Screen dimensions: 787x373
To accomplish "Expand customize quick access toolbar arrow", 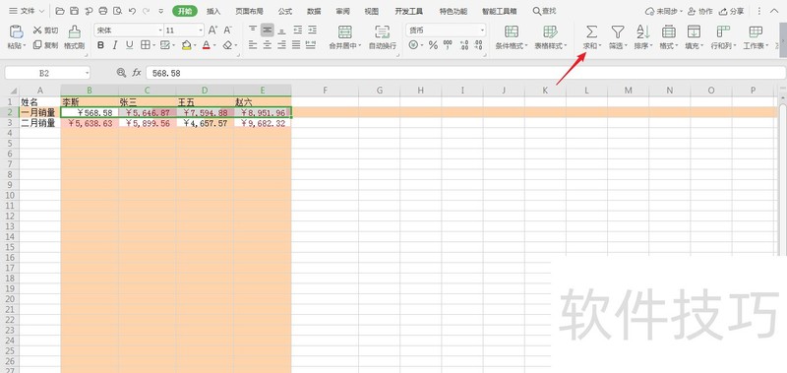I will pyautogui.click(x=160, y=11).
